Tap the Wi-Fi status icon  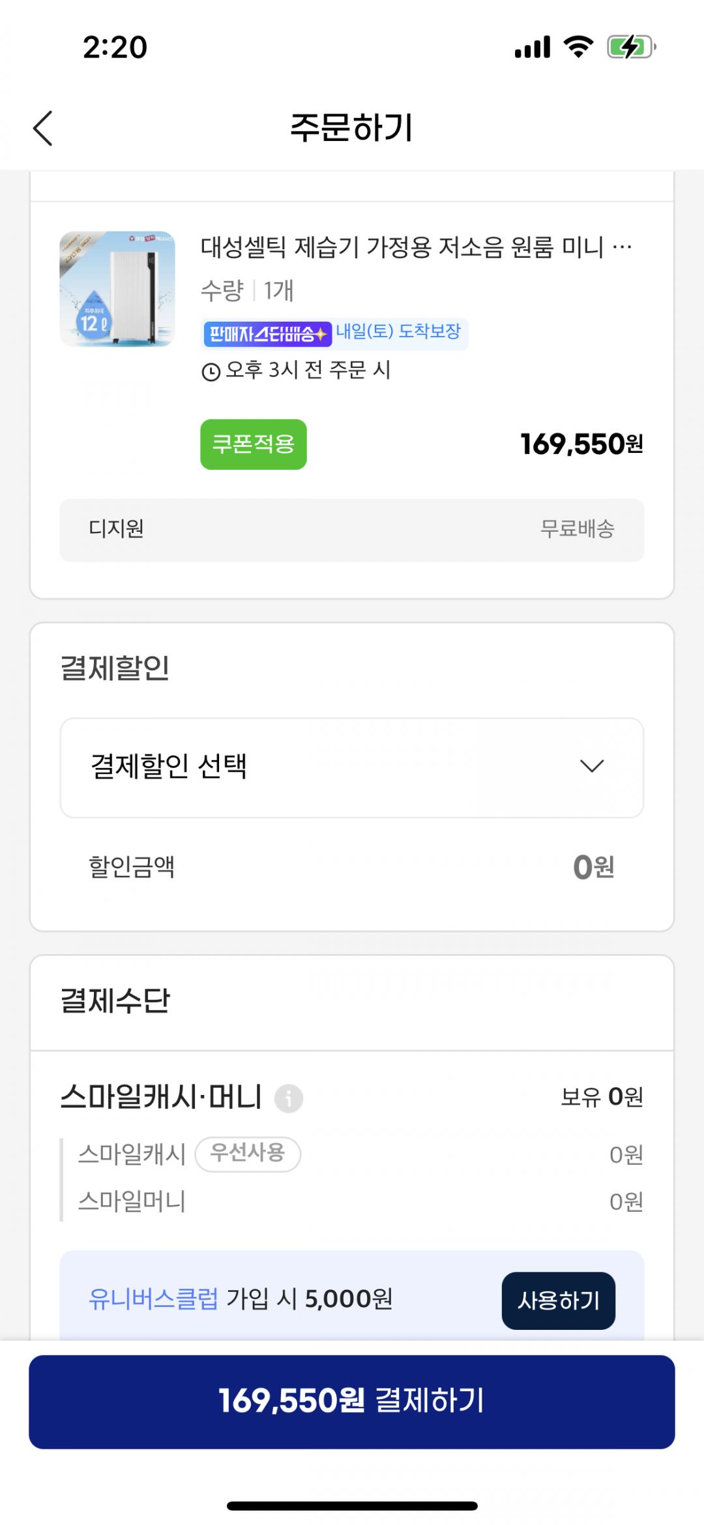[578, 47]
